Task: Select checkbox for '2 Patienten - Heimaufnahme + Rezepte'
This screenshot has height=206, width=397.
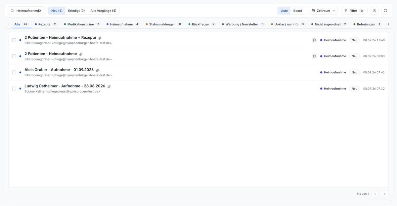Action: (14, 40)
